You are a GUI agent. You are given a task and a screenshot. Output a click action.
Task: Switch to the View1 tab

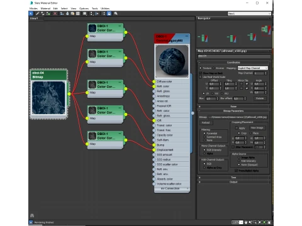[34, 18]
